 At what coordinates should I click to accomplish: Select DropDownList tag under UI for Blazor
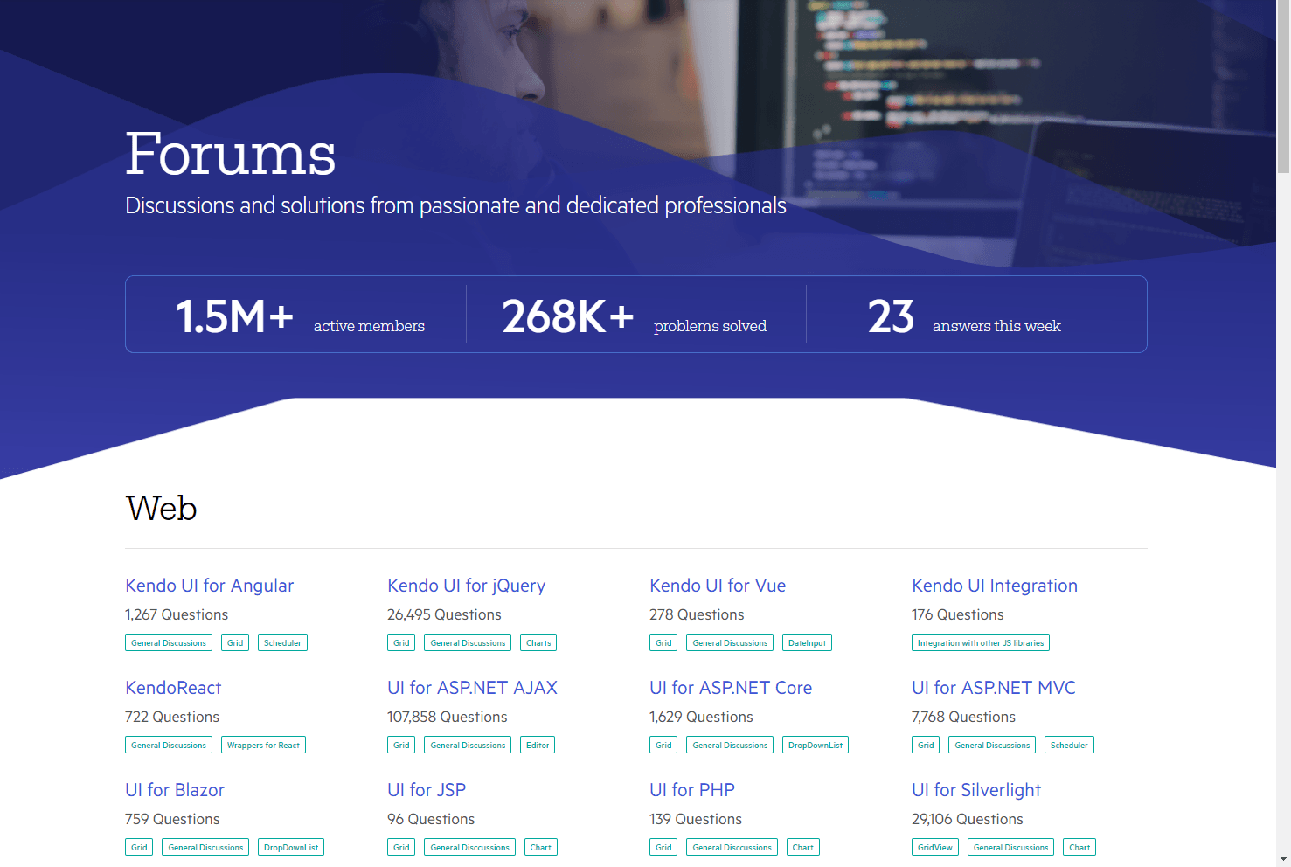point(291,847)
